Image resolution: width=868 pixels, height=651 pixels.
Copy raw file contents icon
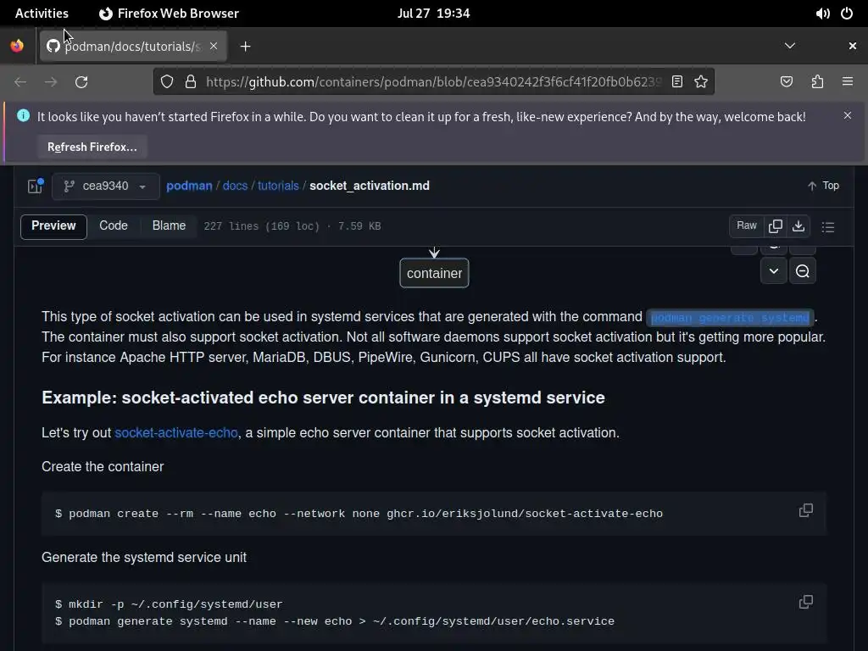[x=776, y=225]
